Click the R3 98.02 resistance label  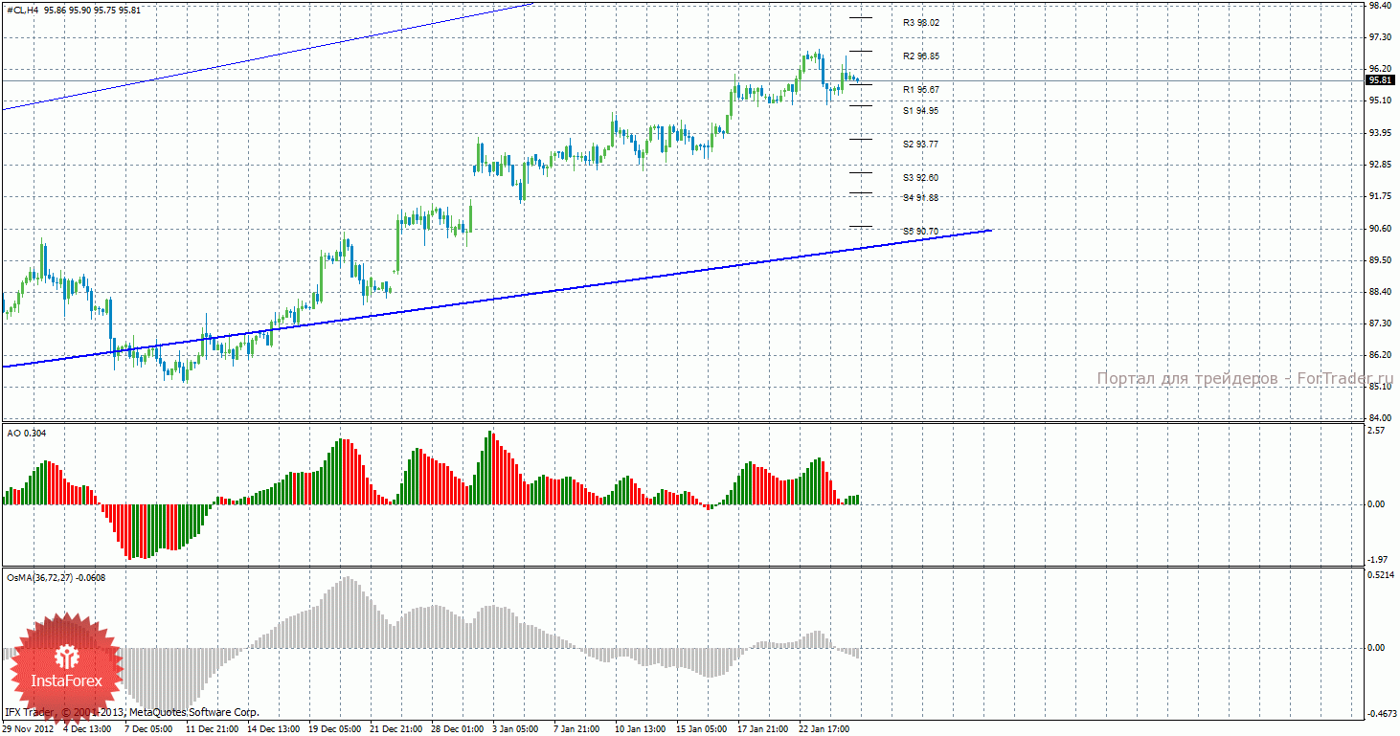point(921,23)
